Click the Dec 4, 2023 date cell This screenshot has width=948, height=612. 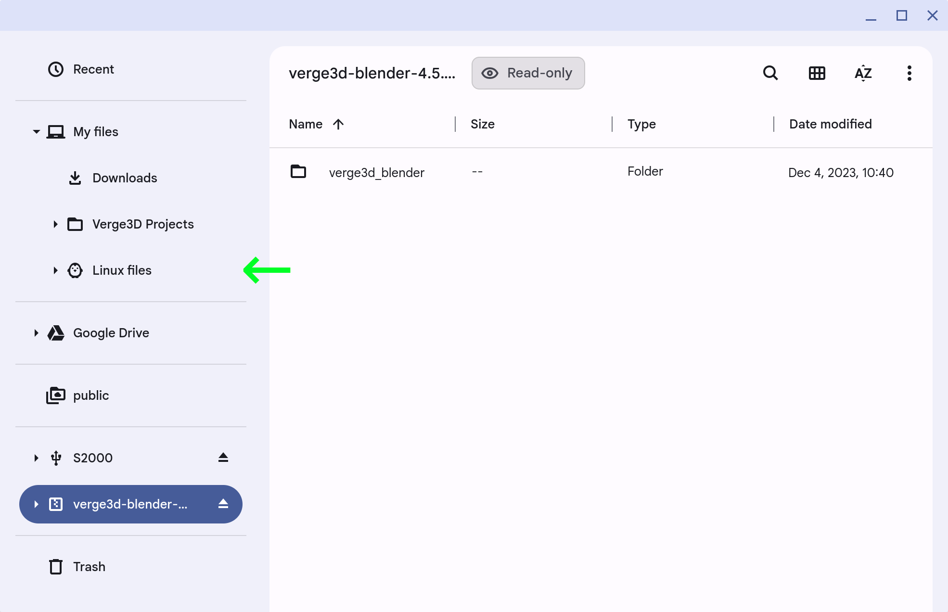(841, 172)
